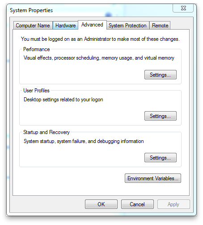Click the User Profiles group label
Viewport: 203px width, 225px height.
click(36, 91)
